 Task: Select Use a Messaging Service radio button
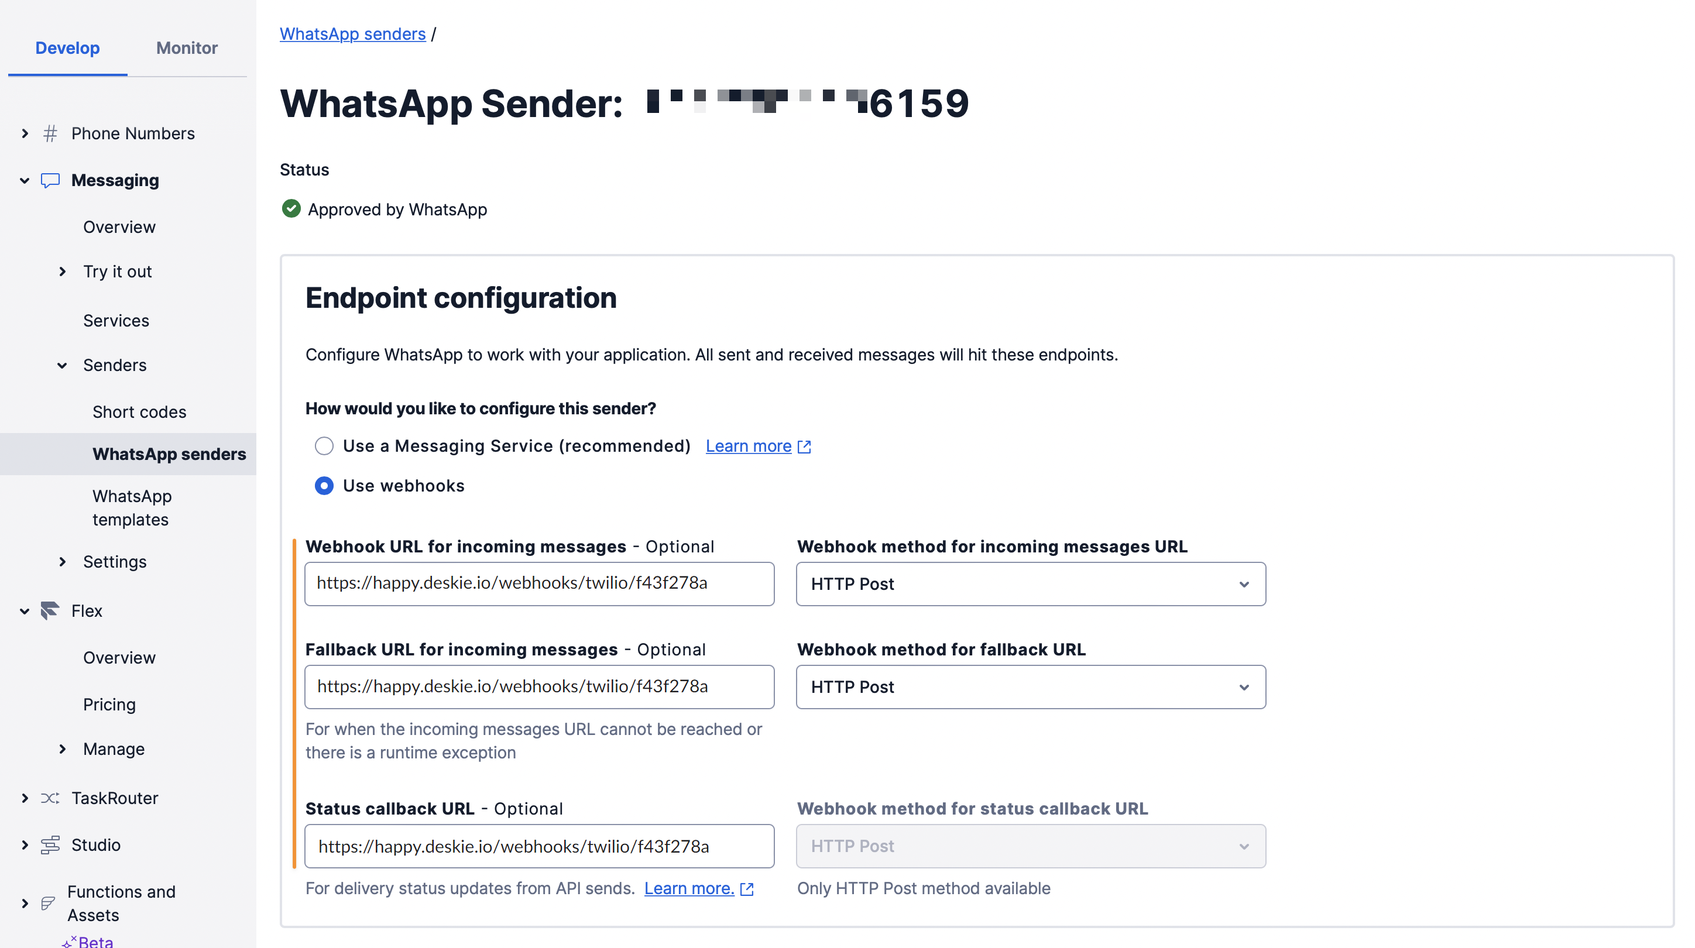pyautogui.click(x=324, y=446)
